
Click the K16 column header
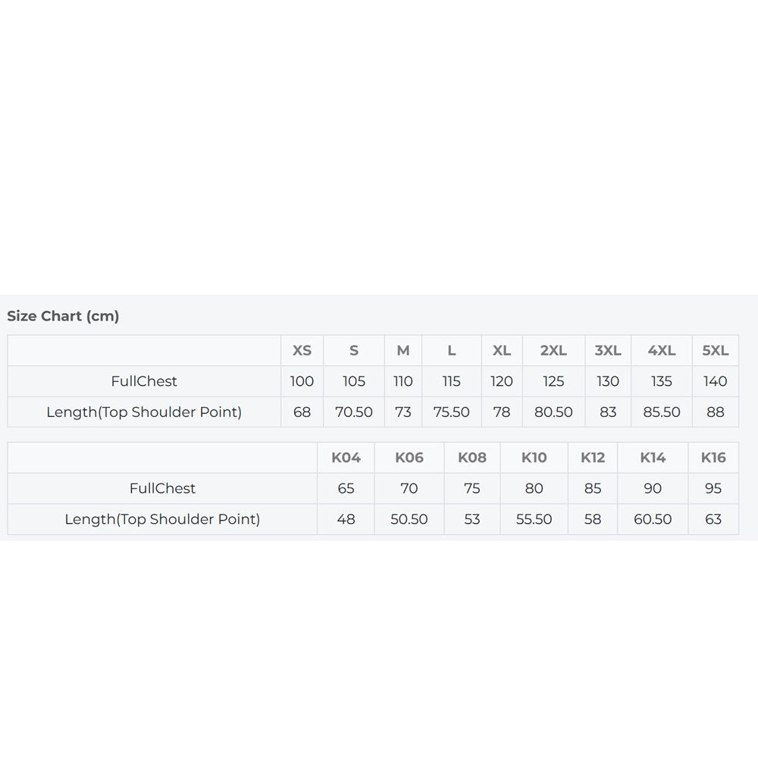pos(713,457)
